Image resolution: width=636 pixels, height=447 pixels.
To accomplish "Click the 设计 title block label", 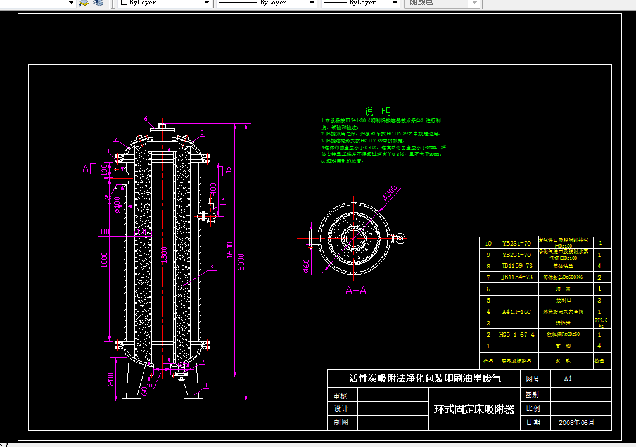I will [x=341, y=408].
